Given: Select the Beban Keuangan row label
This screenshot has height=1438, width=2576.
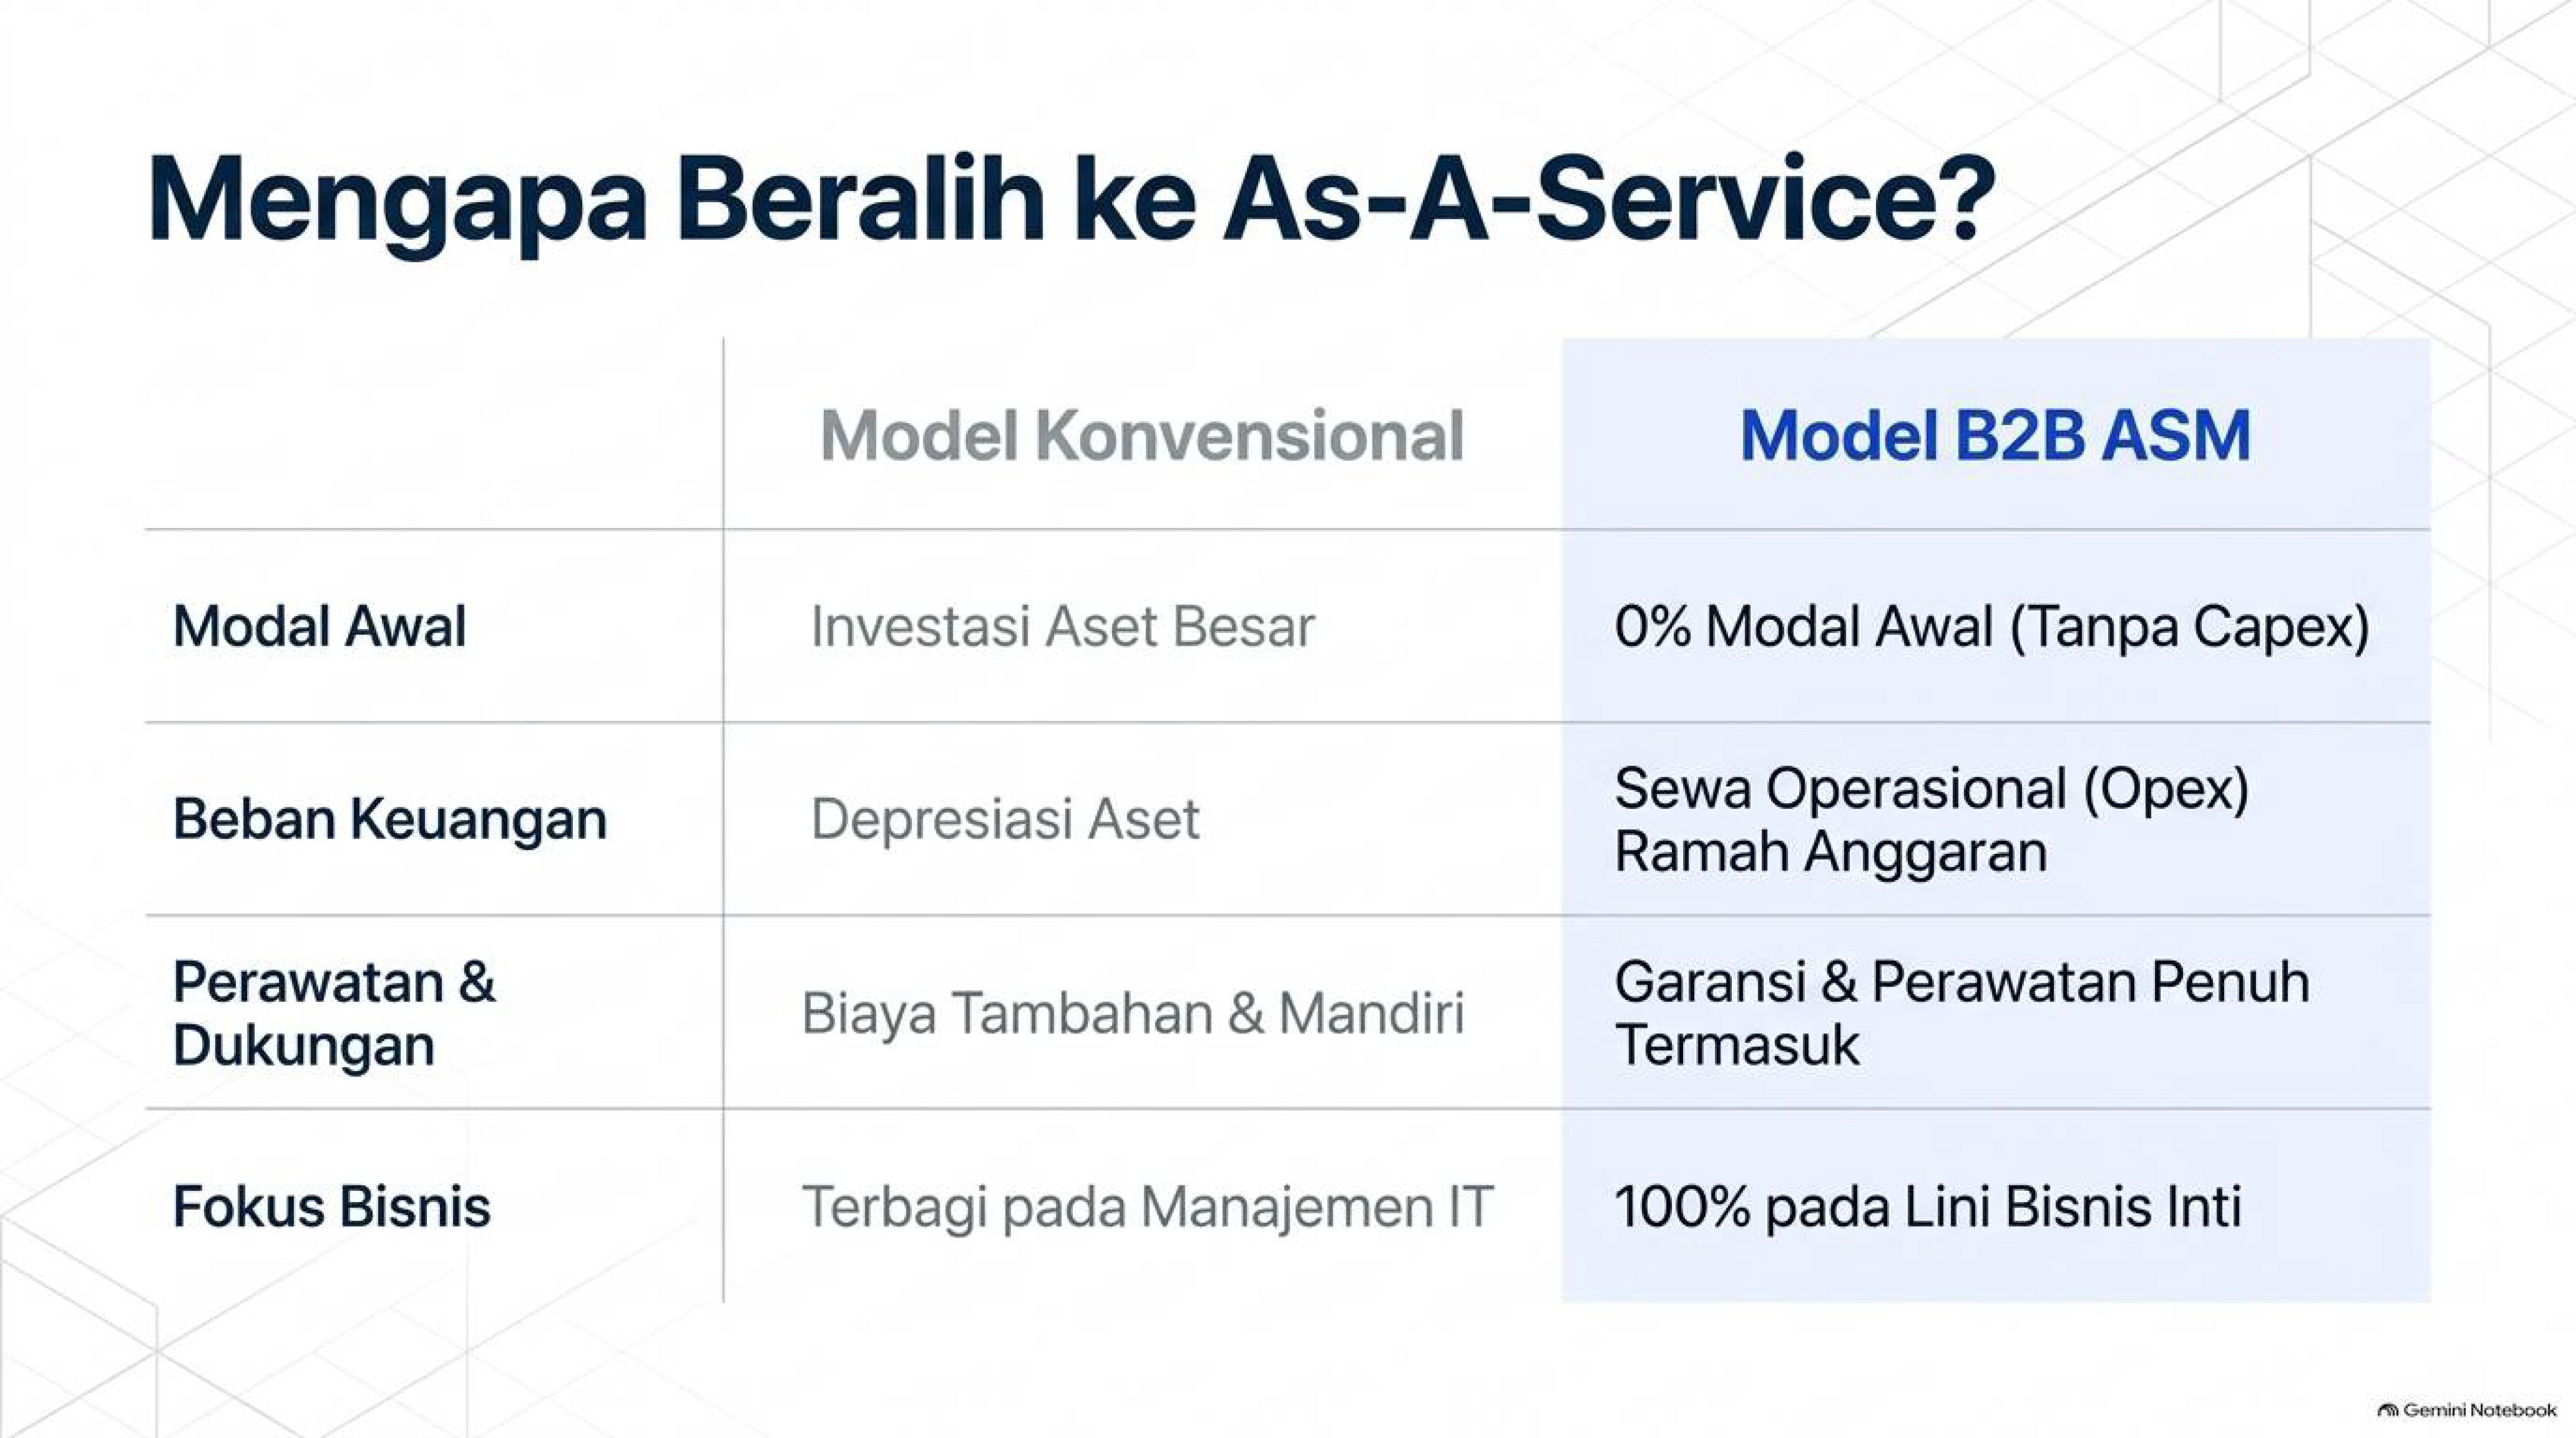Looking at the screenshot, I should coord(389,820).
